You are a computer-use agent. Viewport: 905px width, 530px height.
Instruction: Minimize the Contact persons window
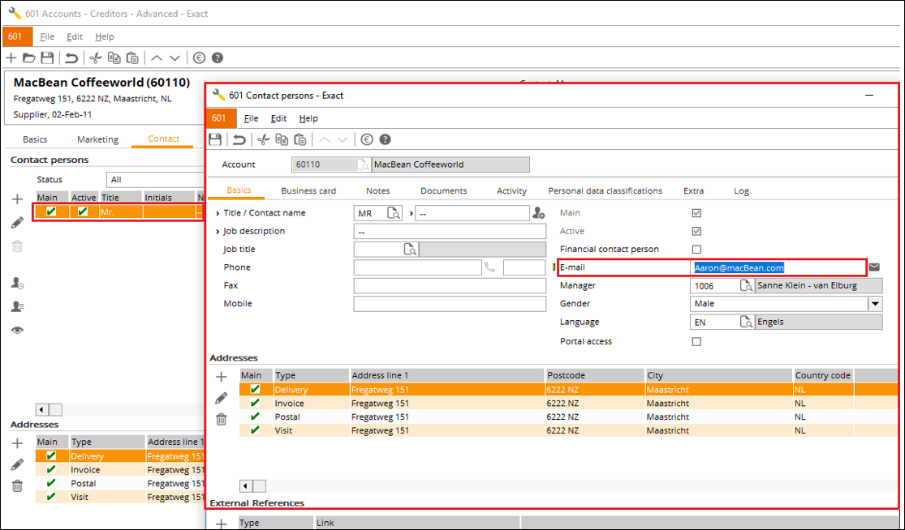[869, 95]
